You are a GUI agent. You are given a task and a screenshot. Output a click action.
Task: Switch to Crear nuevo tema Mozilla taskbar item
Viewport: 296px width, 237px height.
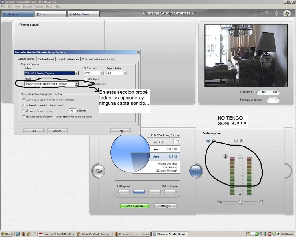pyautogui.click(x=132, y=234)
